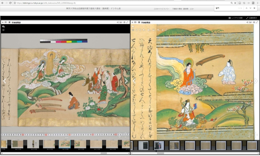Go to next image in left viewer
260x156 pixels.
(126, 81)
